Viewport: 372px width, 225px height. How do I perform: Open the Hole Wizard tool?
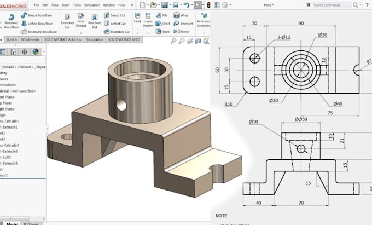tap(81, 20)
